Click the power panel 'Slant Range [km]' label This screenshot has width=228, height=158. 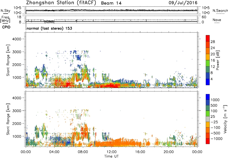(8, 60)
